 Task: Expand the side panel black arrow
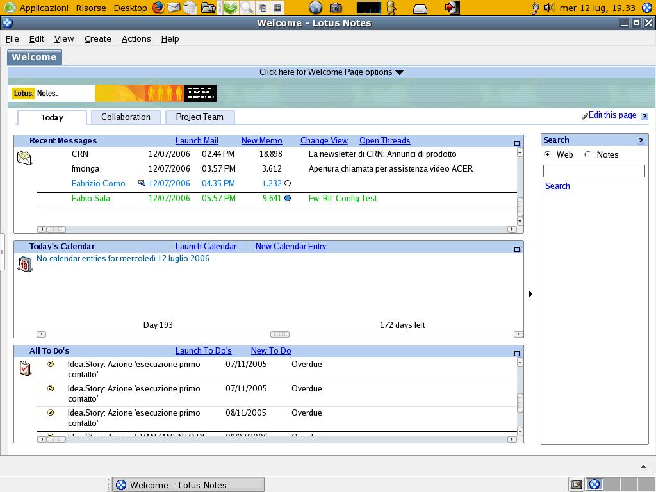click(530, 293)
